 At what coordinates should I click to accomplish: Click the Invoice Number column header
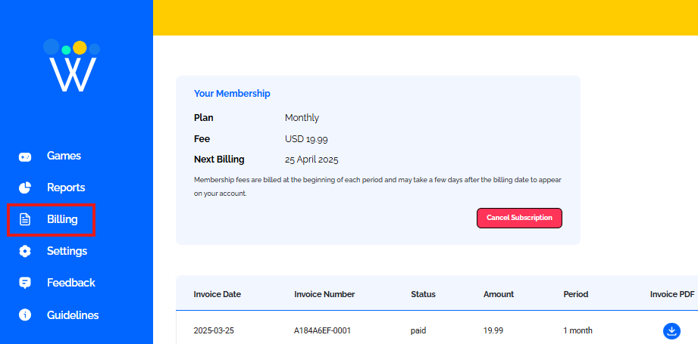pos(324,294)
